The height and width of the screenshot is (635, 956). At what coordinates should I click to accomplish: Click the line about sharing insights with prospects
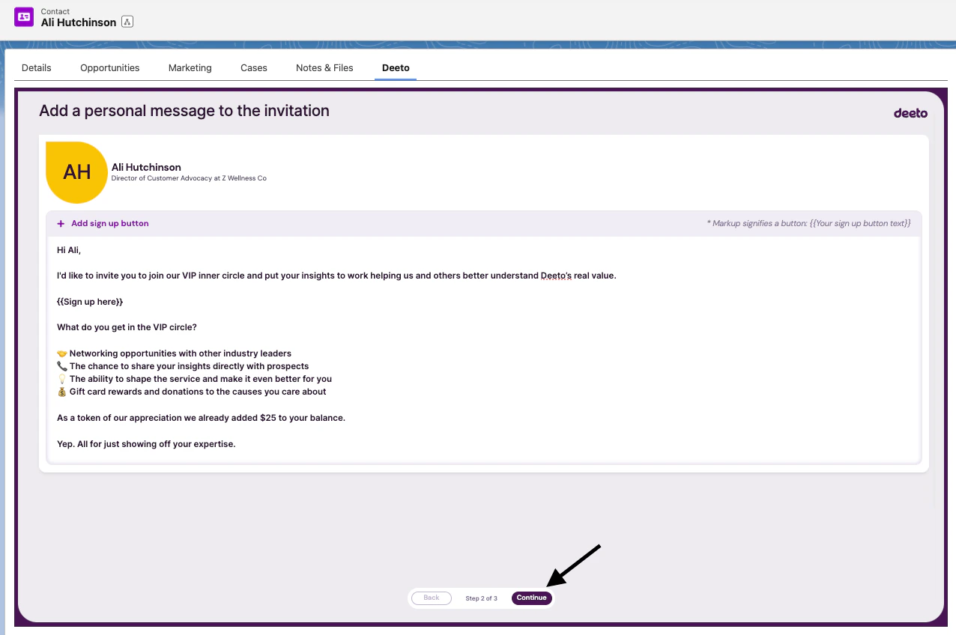pyautogui.click(x=183, y=366)
